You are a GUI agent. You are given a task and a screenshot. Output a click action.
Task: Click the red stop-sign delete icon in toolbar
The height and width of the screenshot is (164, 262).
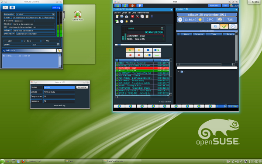coord(132,17)
